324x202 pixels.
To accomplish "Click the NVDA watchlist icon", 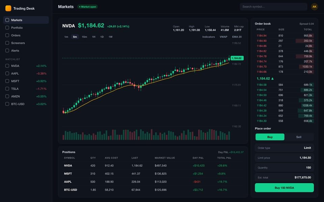I will tap(7, 66).
